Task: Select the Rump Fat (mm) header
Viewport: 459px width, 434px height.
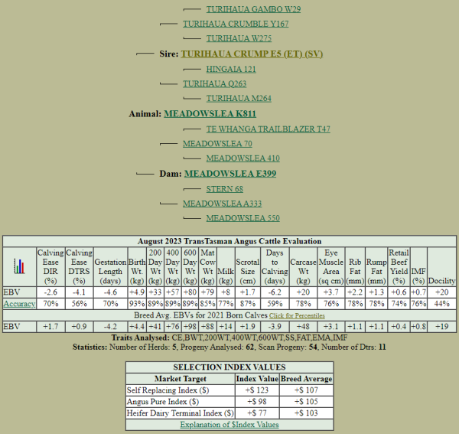Action: (x=376, y=267)
